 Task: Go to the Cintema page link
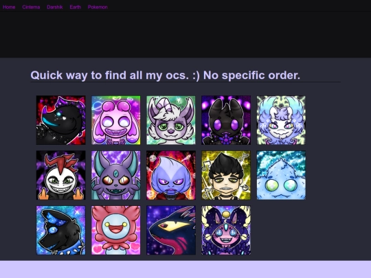31,7
